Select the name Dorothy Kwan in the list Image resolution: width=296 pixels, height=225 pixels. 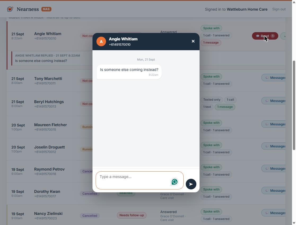(x=47, y=192)
